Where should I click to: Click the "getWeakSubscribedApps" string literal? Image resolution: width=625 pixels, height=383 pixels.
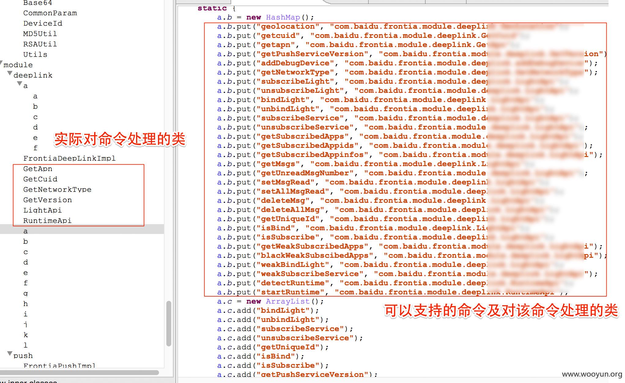click(312, 246)
